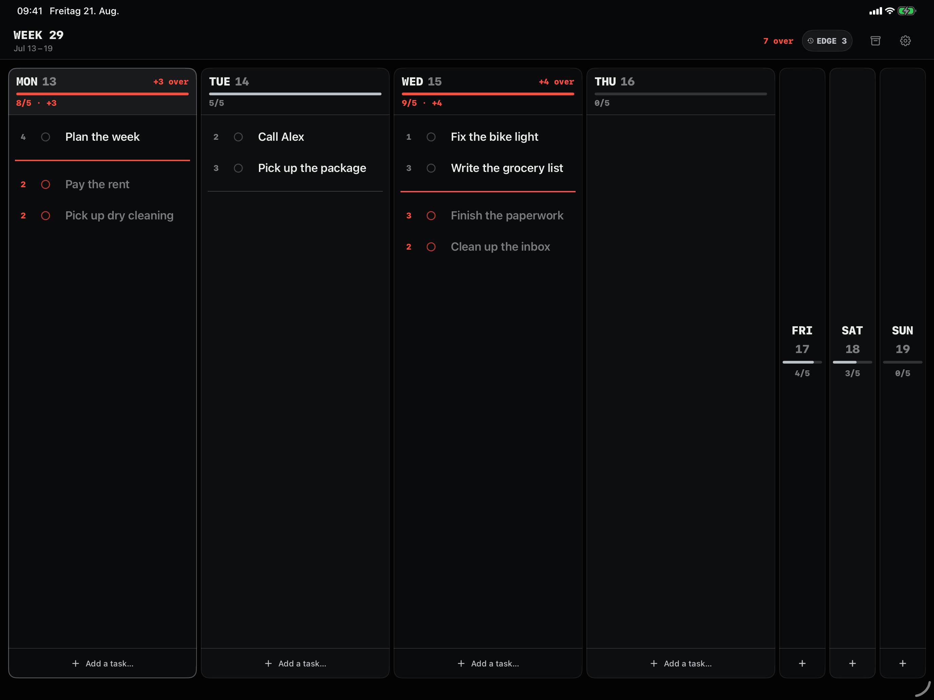
Task: Add a task to Thursday column
Action: click(681, 663)
